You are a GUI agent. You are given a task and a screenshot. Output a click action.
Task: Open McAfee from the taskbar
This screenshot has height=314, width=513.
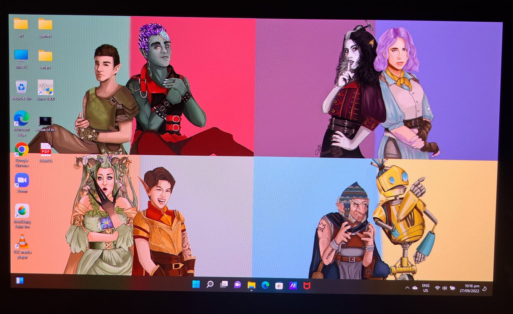pyautogui.click(x=307, y=286)
